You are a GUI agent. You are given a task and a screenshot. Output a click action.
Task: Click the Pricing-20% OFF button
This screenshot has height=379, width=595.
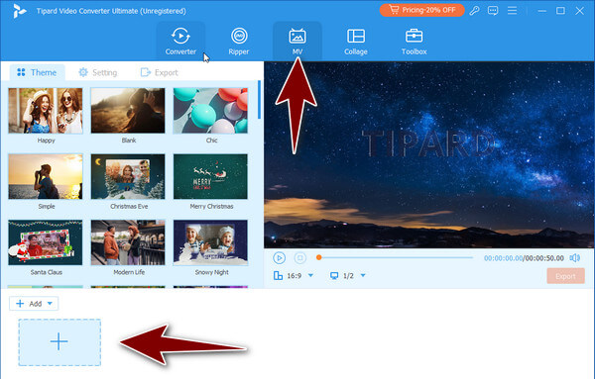coord(422,10)
